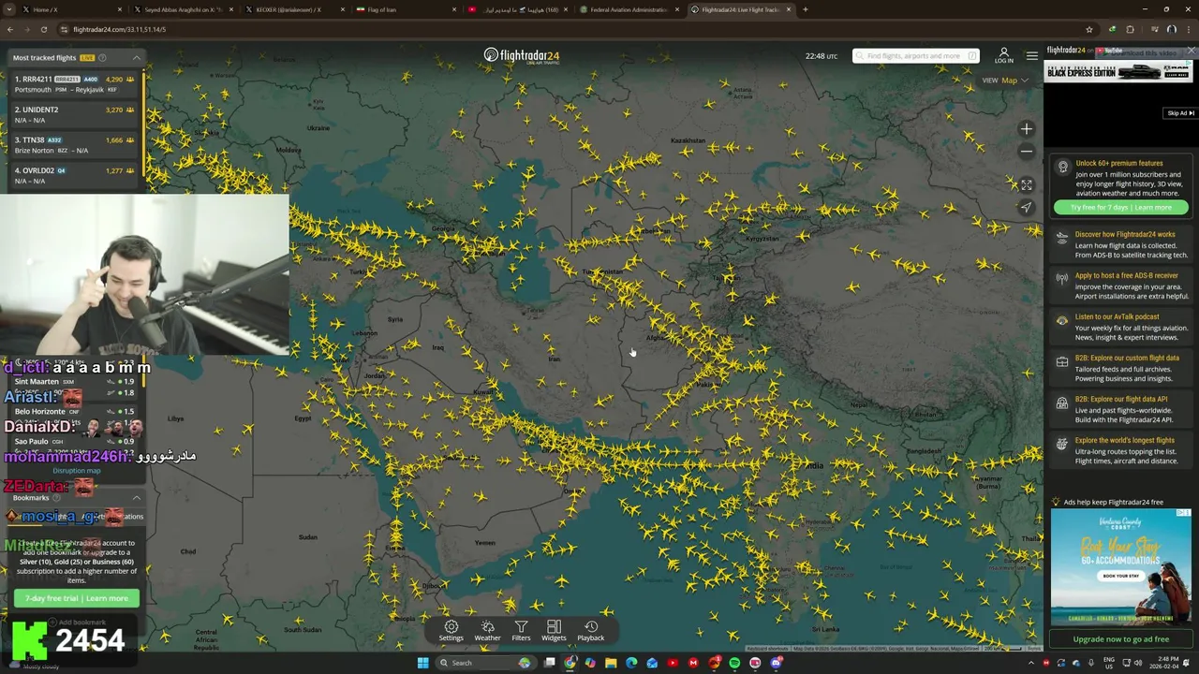Zoom out on the map
Image resolution: width=1199 pixels, height=674 pixels.
pos(1027,151)
